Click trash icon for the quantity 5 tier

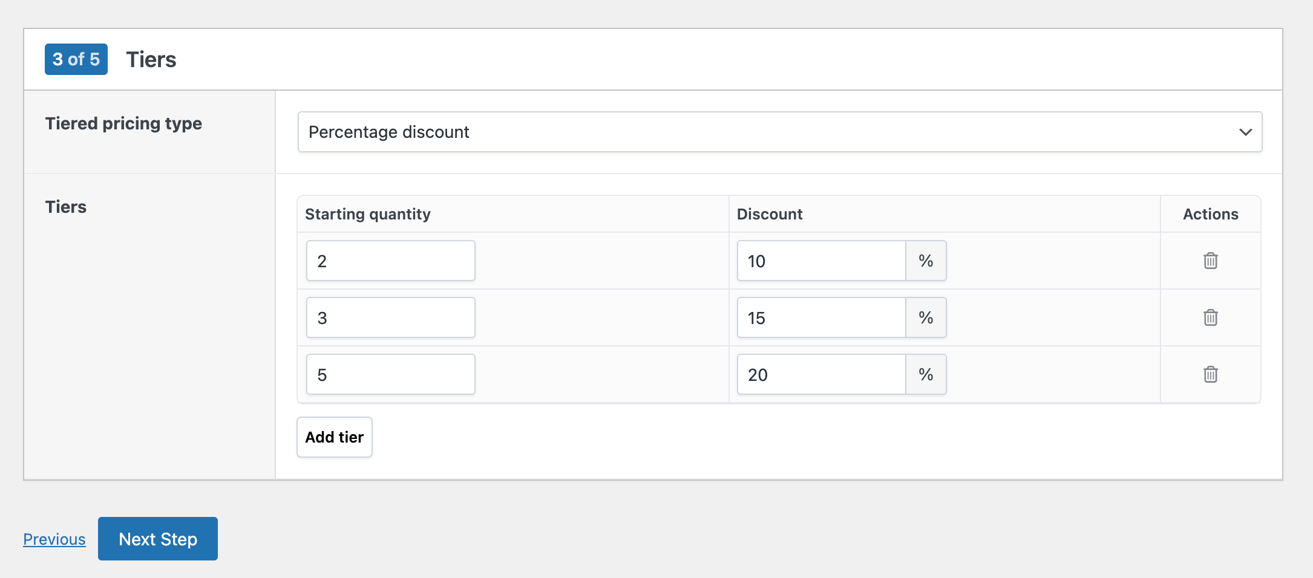click(x=1210, y=374)
